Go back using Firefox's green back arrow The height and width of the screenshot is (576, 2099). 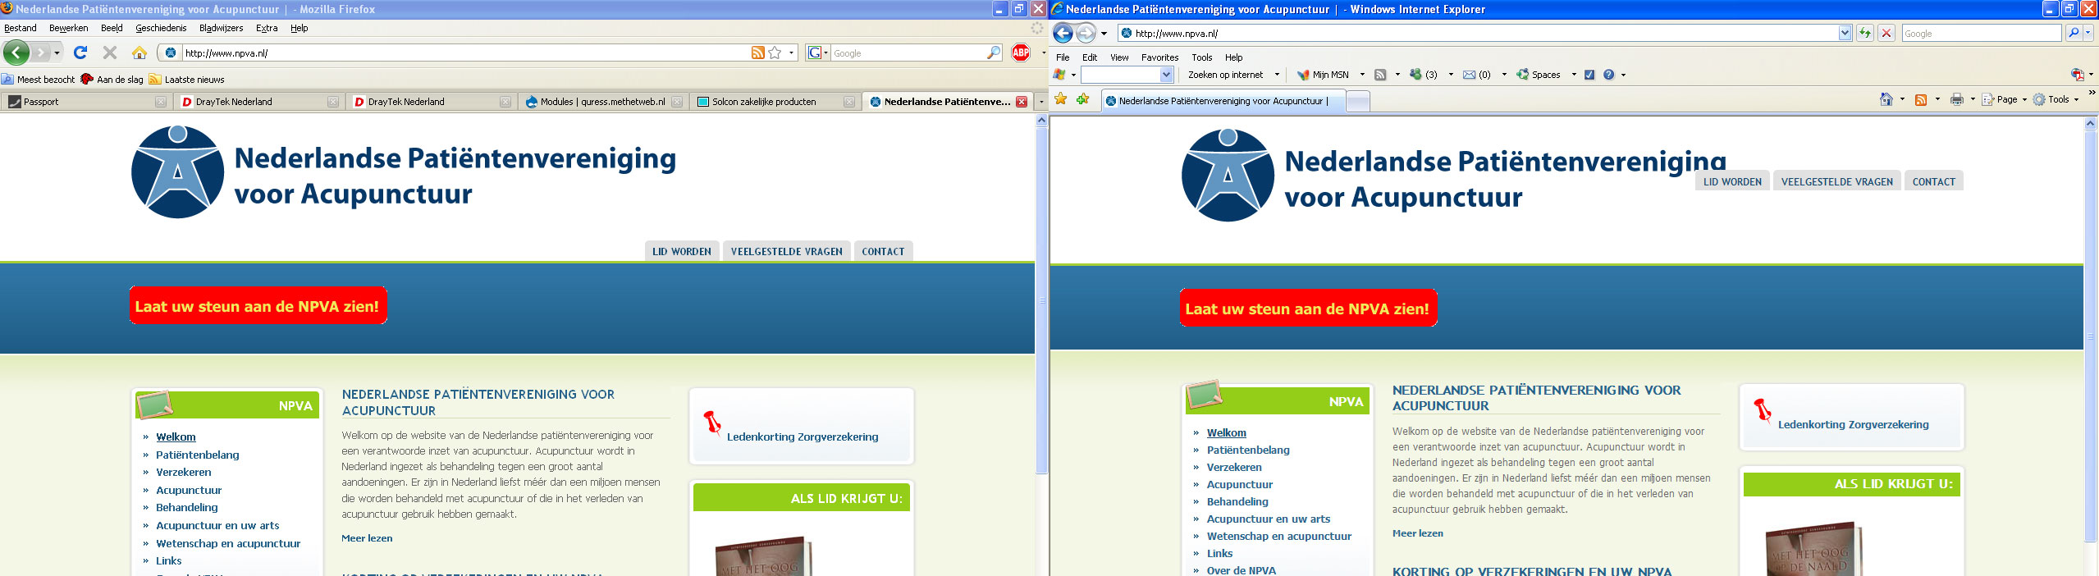(16, 53)
